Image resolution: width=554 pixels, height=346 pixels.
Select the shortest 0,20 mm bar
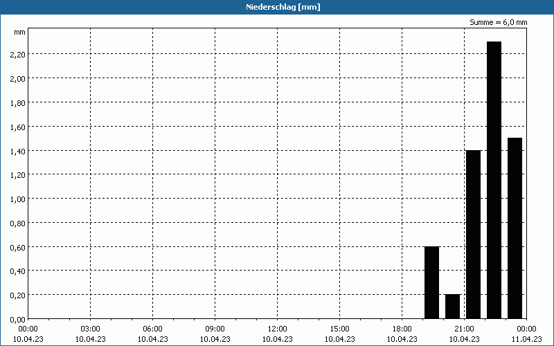(x=453, y=307)
